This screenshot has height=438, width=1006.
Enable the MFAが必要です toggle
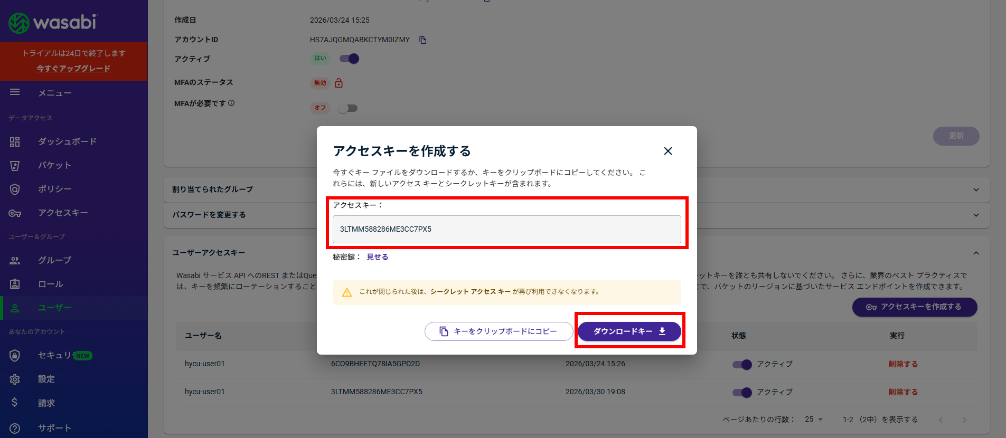348,108
